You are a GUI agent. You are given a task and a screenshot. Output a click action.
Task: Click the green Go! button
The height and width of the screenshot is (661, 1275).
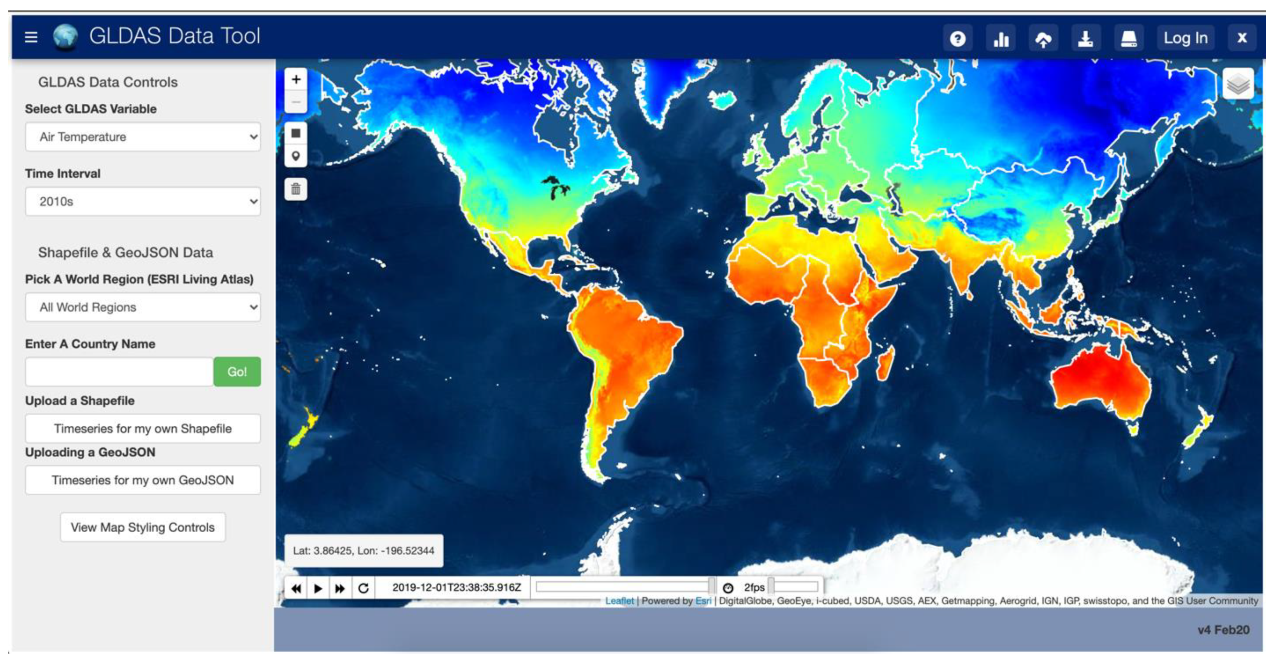coord(237,372)
